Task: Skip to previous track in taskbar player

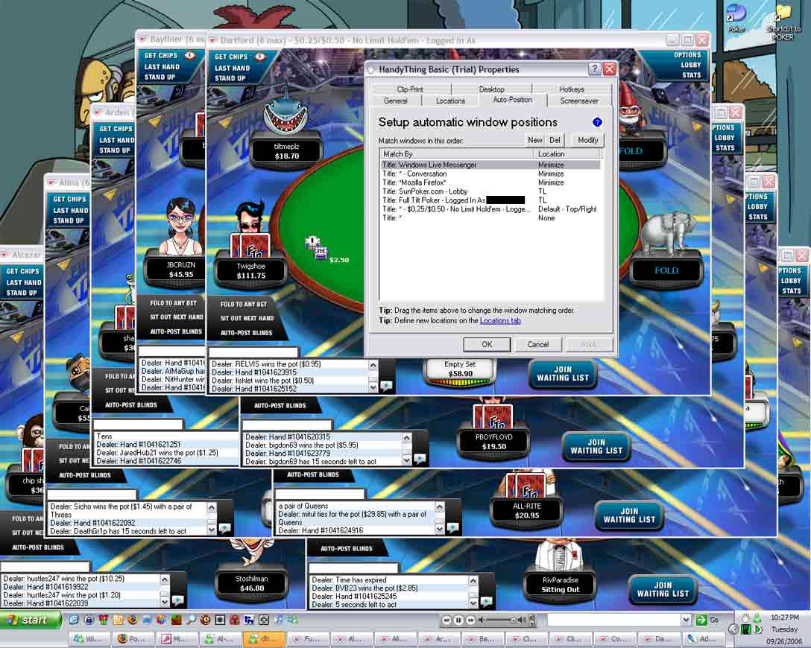Action: coord(446,620)
